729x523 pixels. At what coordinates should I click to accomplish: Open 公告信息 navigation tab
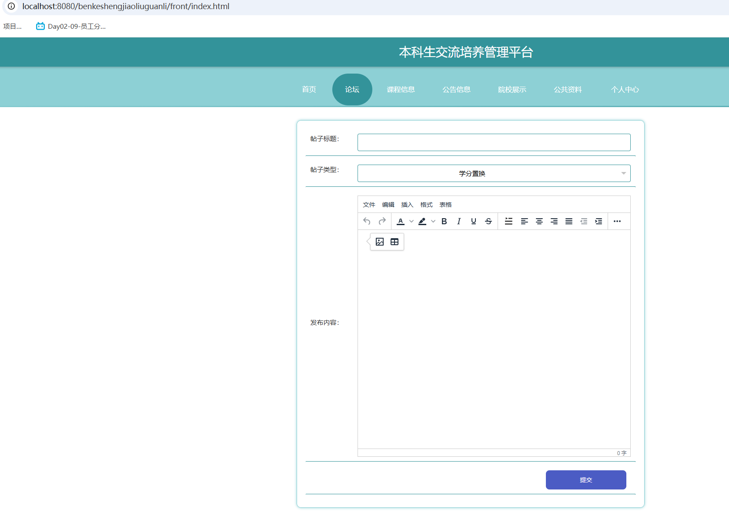pos(456,89)
